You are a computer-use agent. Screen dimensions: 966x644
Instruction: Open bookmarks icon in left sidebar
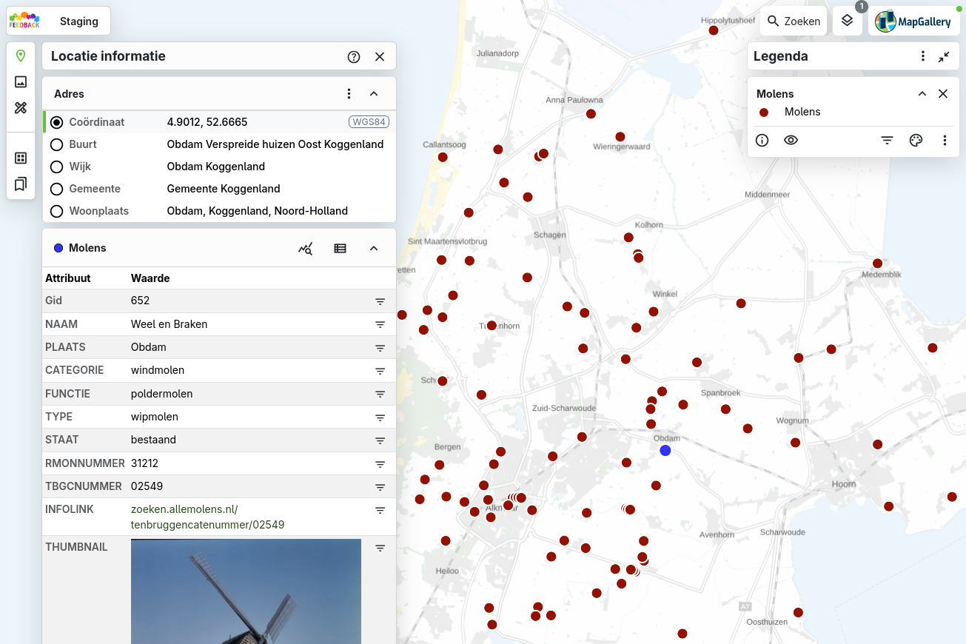[21, 184]
